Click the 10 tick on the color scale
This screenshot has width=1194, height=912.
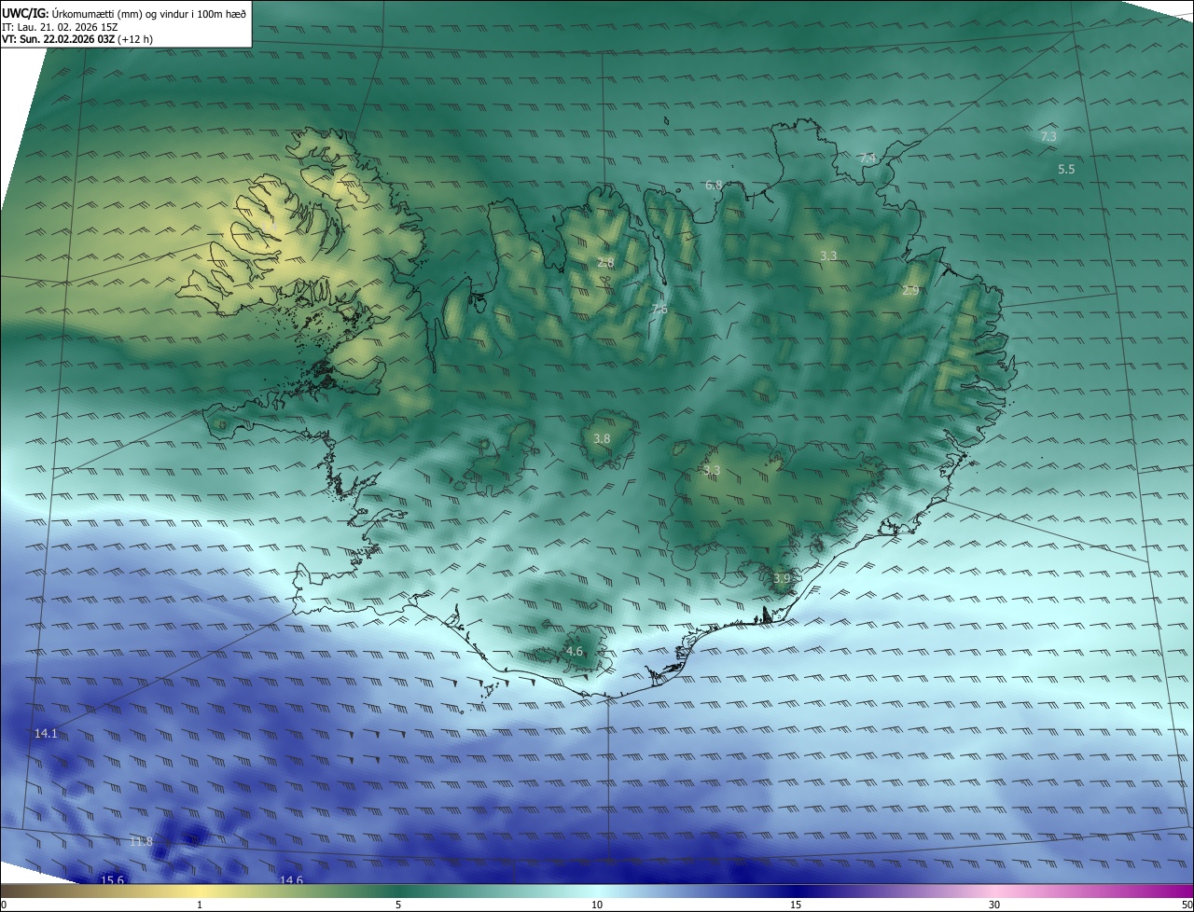point(597,905)
